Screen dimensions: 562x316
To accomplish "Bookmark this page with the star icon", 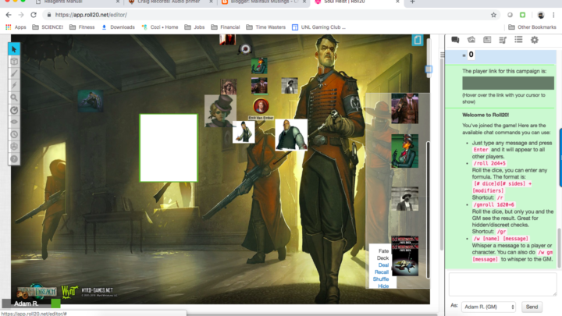I will 493,15.
